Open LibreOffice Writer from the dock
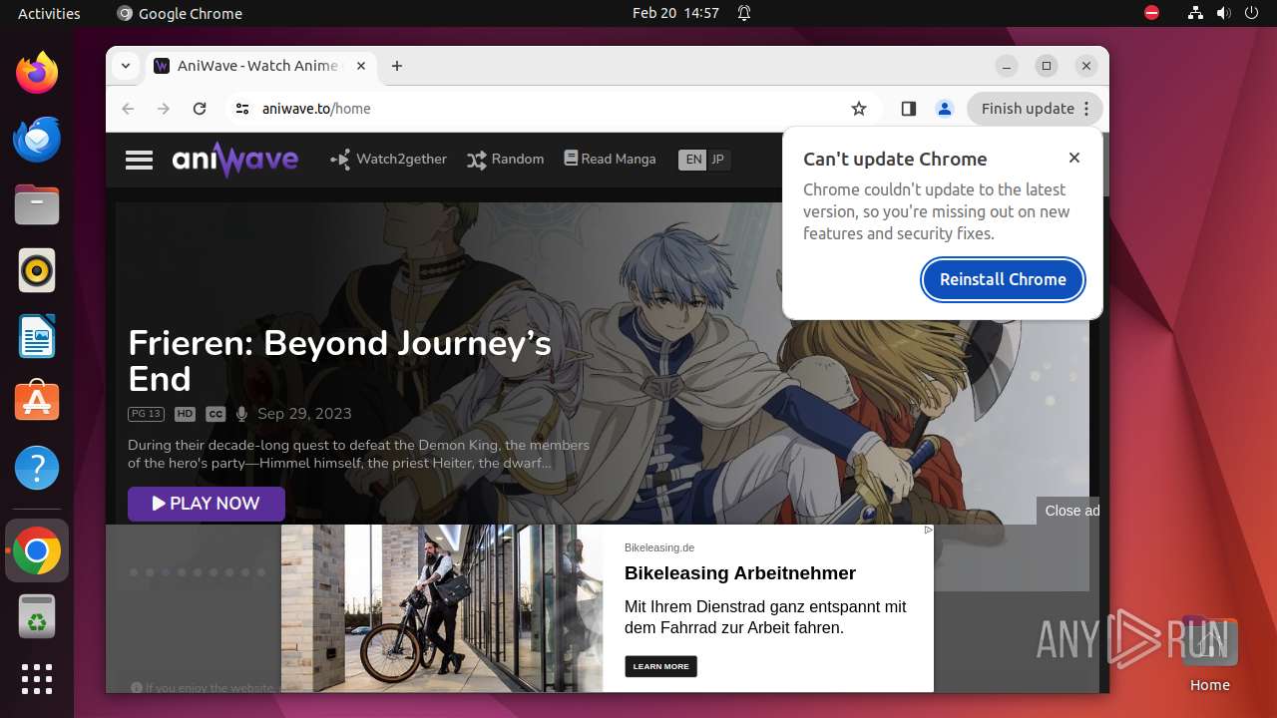The image size is (1277, 718). [x=37, y=336]
